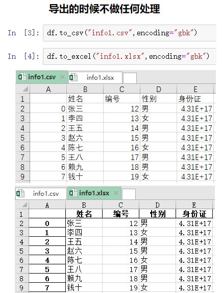
Task: Click cell 赵六 in the upper sheet
Action: pos(85,138)
